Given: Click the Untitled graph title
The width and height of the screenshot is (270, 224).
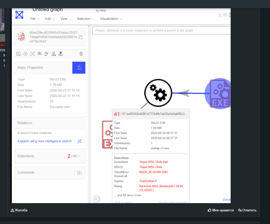Looking at the screenshot, I should tap(48, 10).
